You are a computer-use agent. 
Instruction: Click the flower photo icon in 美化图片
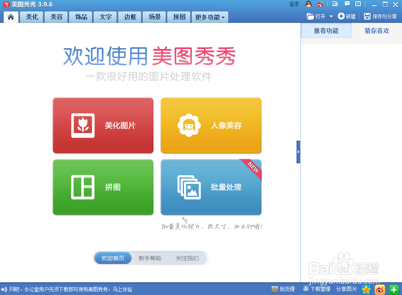83,125
